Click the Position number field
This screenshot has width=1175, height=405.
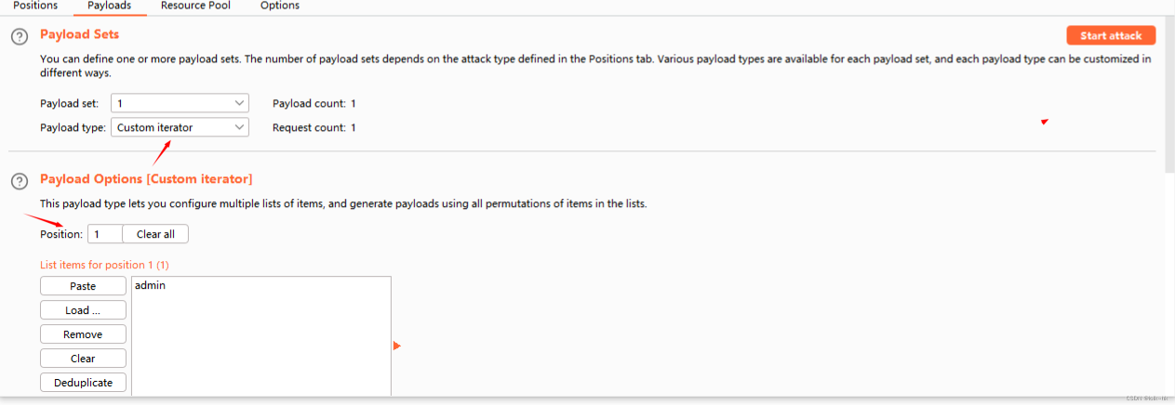click(104, 234)
